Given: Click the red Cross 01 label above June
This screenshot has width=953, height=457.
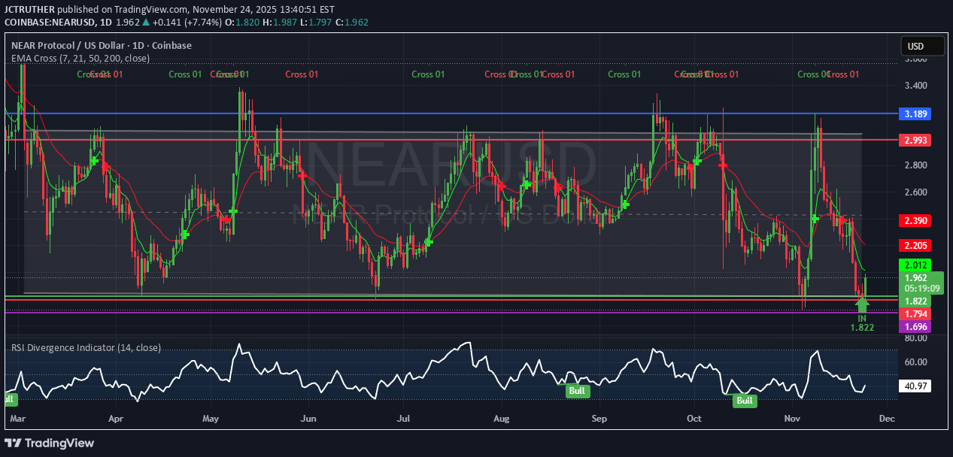Looking at the screenshot, I should [302, 74].
